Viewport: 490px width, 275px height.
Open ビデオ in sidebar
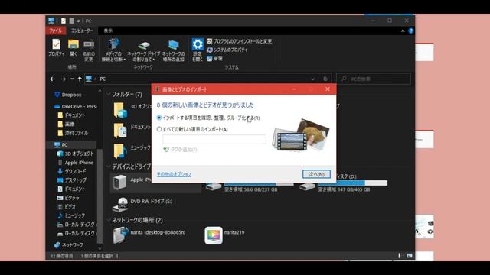click(67, 207)
